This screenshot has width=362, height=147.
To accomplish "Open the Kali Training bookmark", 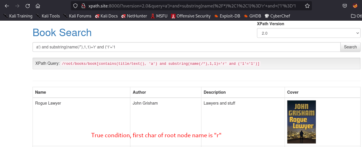I will [x=18, y=16].
